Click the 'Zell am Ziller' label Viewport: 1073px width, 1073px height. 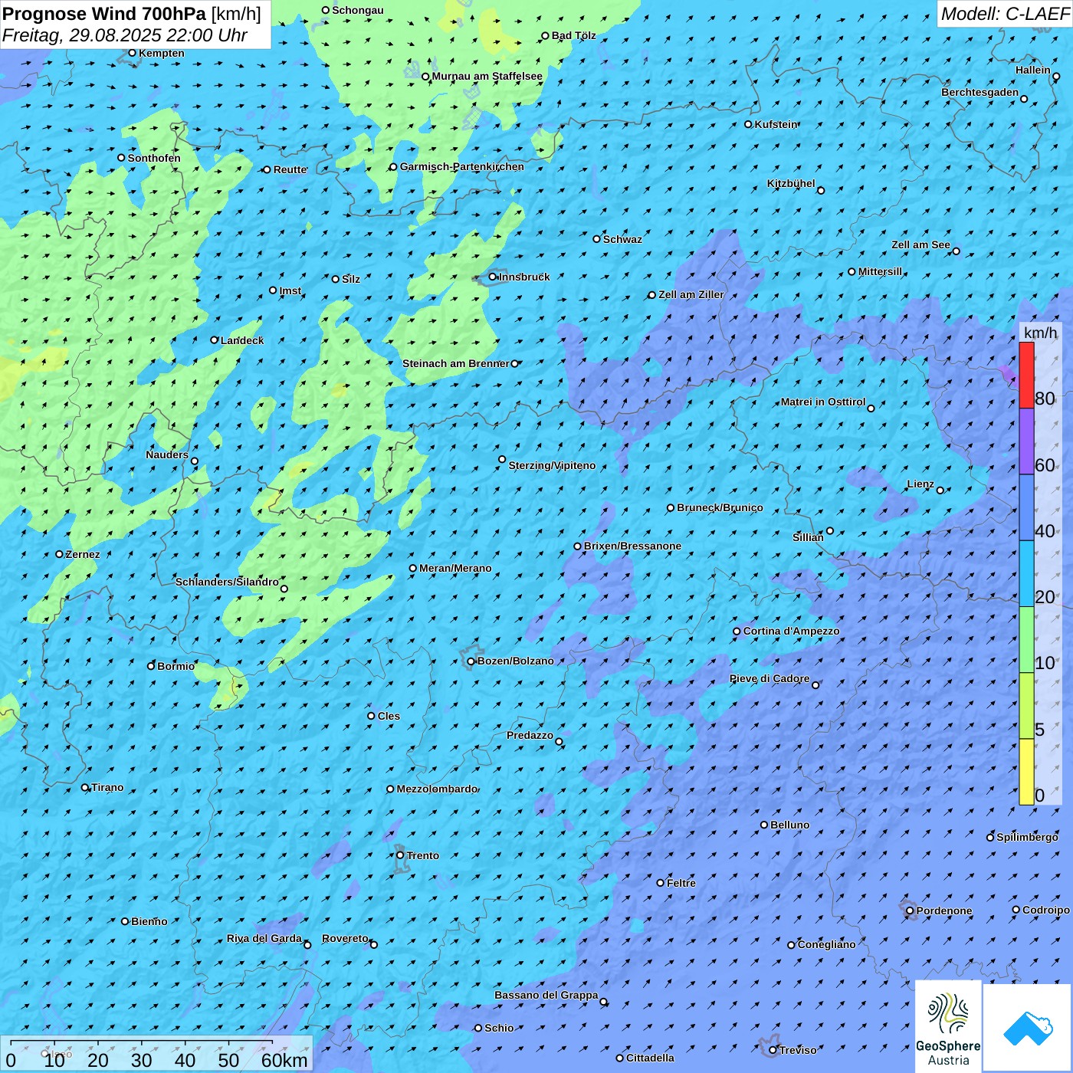point(691,294)
